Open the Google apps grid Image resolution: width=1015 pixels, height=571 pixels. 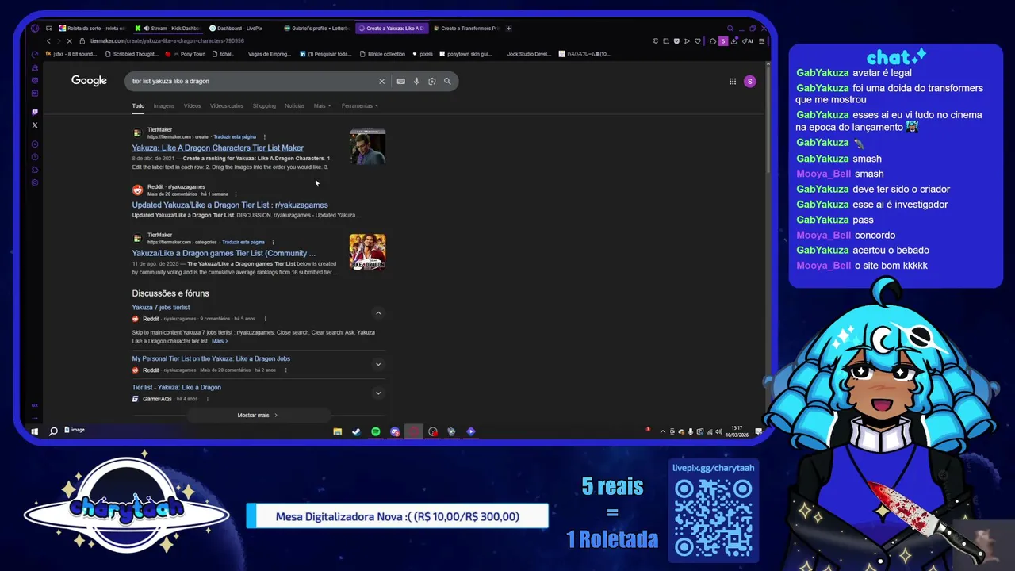point(733,81)
